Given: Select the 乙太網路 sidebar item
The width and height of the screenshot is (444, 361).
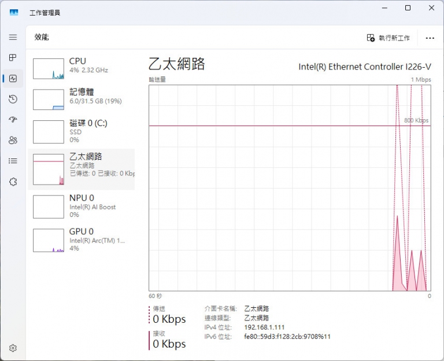Looking at the screenshot, I should pyautogui.click(x=82, y=169).
